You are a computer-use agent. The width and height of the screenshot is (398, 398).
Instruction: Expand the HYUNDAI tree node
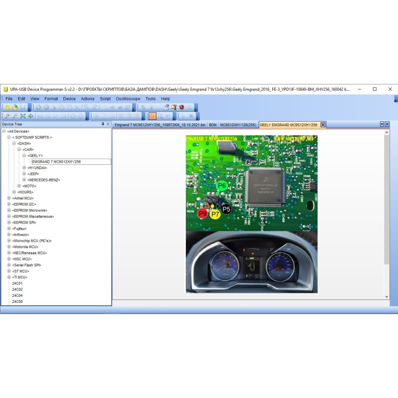click(24, 168)
